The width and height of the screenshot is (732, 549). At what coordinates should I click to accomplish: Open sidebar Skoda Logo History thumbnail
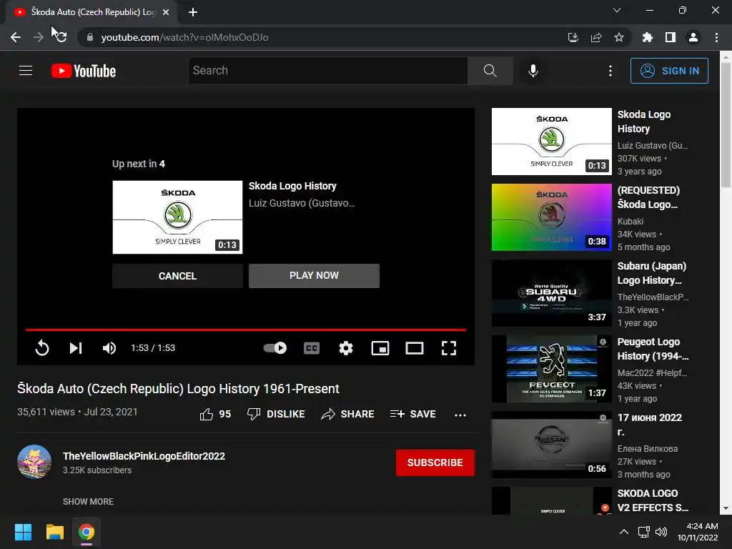click(551, 142)
